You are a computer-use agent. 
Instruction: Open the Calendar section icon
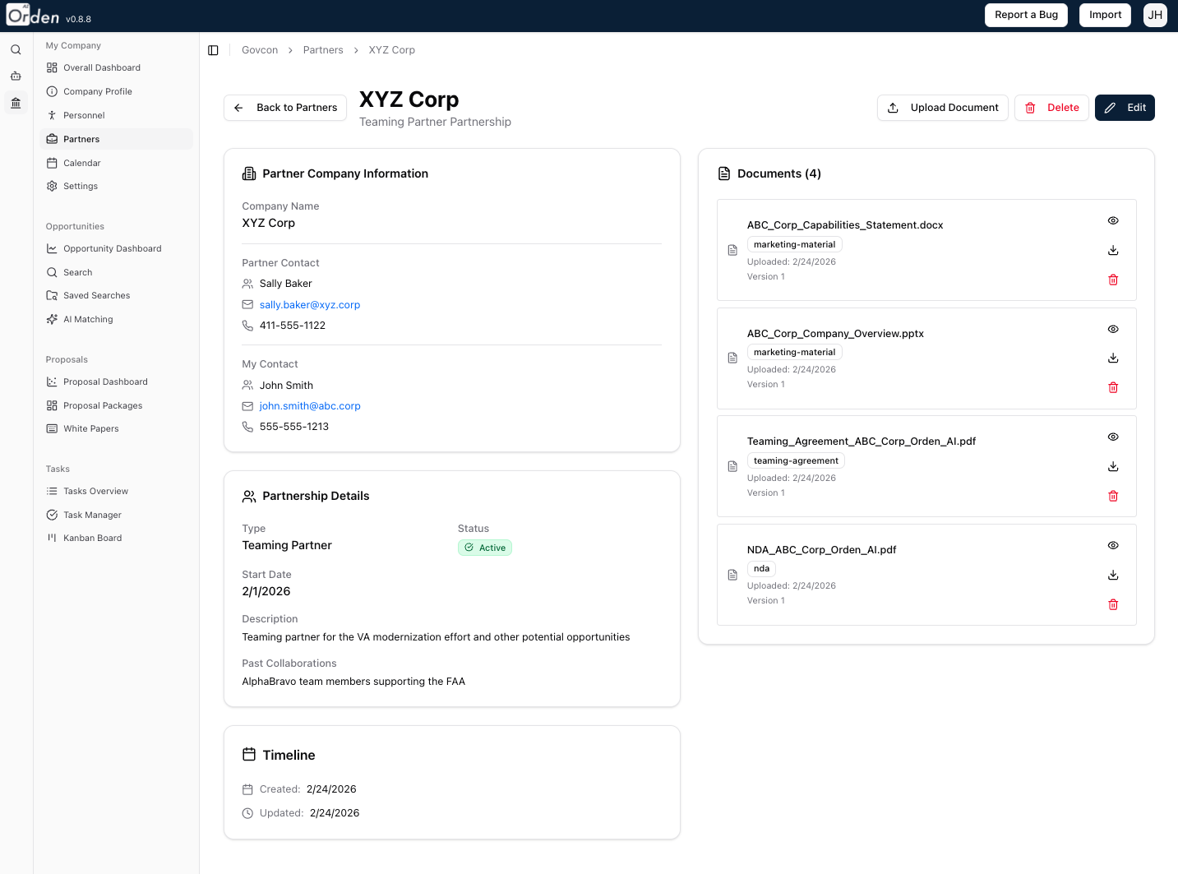coord(52,163)
